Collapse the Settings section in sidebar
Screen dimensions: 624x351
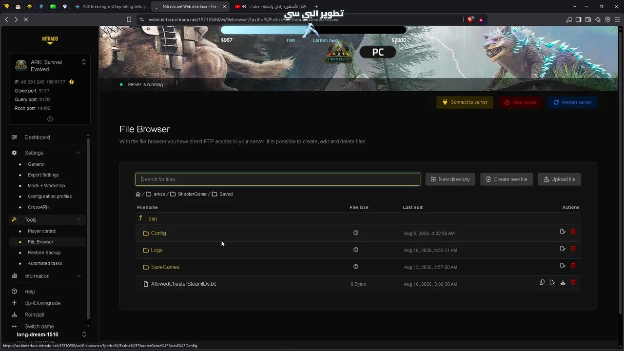(x=78, y=153)
